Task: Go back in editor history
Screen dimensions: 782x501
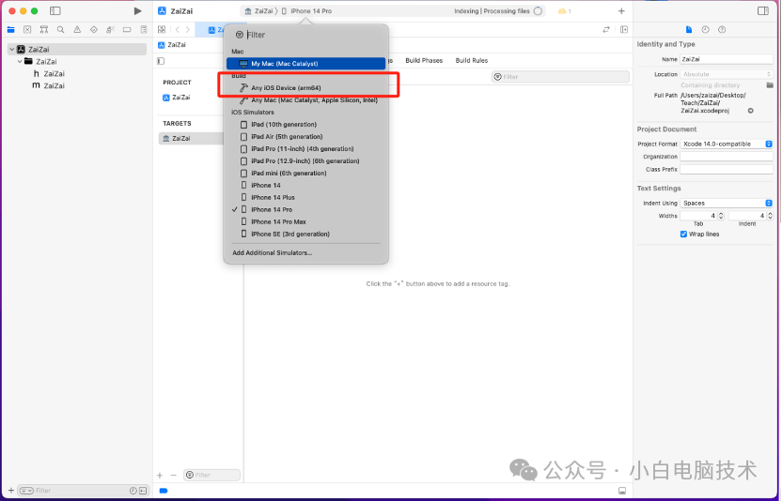Action: [x=177, y=30]
